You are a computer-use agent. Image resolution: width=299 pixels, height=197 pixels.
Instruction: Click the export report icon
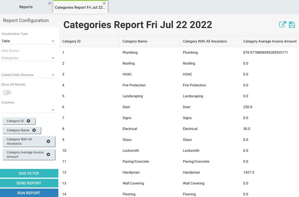282,25
